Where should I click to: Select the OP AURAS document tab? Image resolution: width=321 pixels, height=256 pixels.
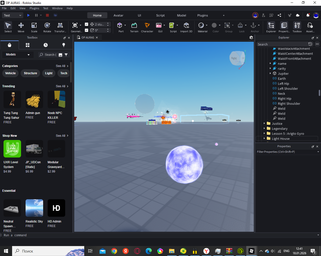tap(87, 37)
